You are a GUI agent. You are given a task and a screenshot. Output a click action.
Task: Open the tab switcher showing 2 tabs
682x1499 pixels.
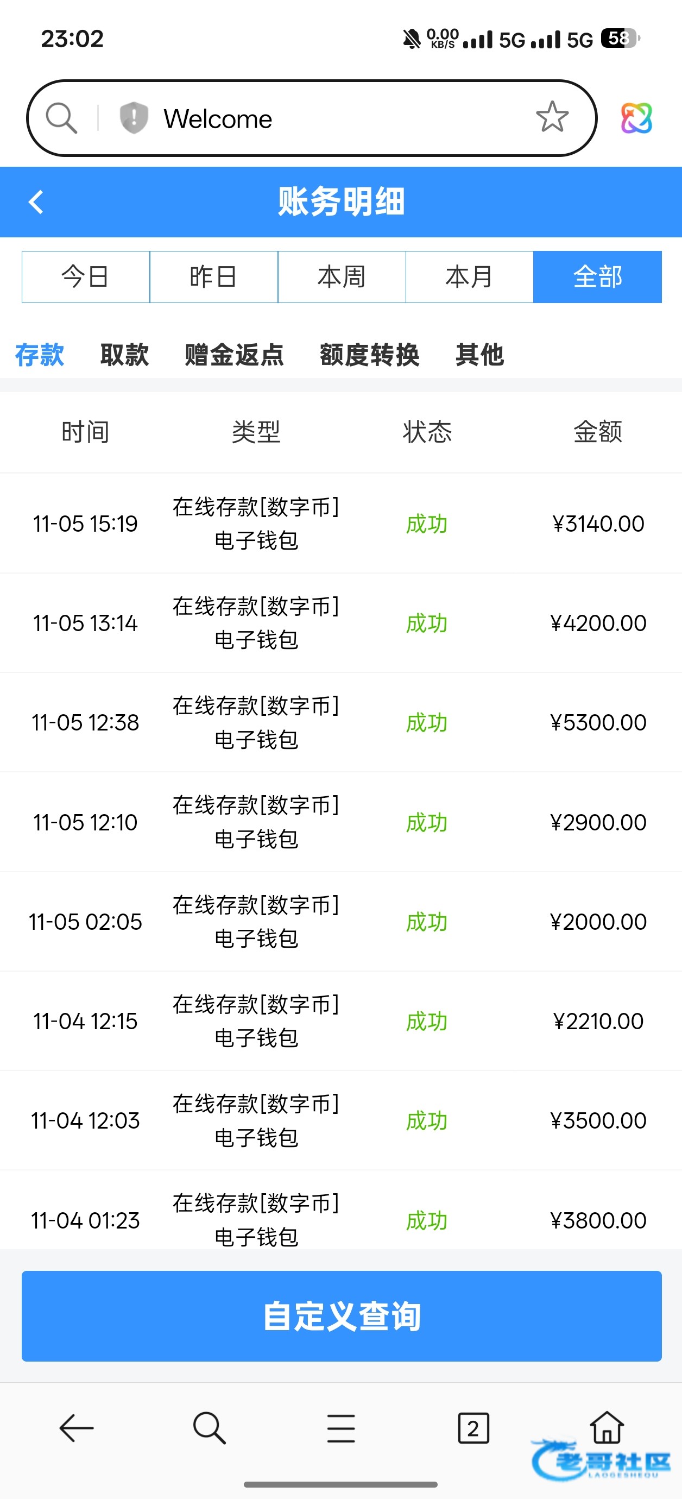pos(473,1428)
